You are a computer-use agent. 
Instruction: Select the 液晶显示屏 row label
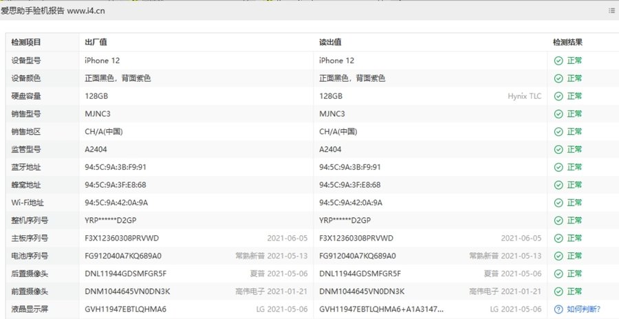(30, 309)
